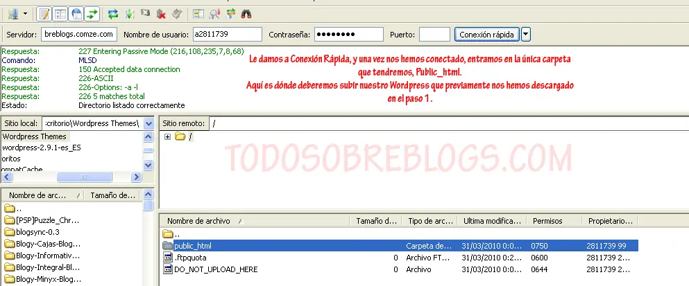689x286 pixels.
Task: Click the Sitio local path box
Action: click(x=93, y=123)
